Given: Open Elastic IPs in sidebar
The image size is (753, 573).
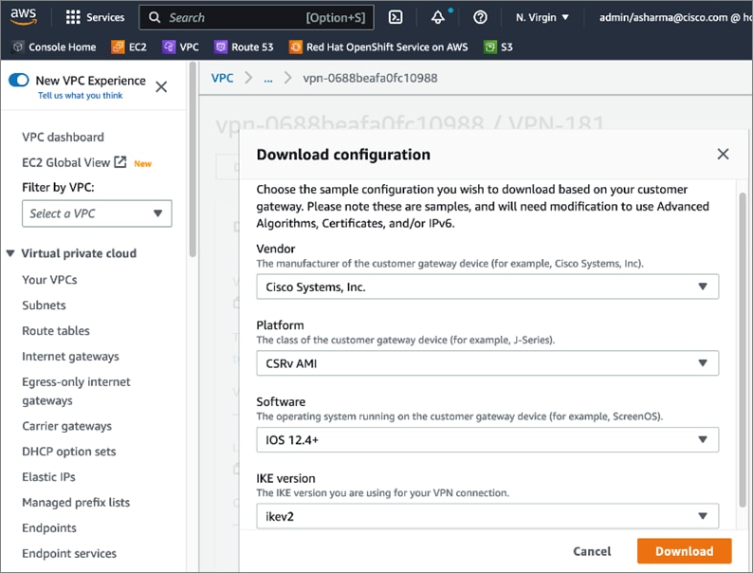Looking at the screenshot, I should [48, 477].
